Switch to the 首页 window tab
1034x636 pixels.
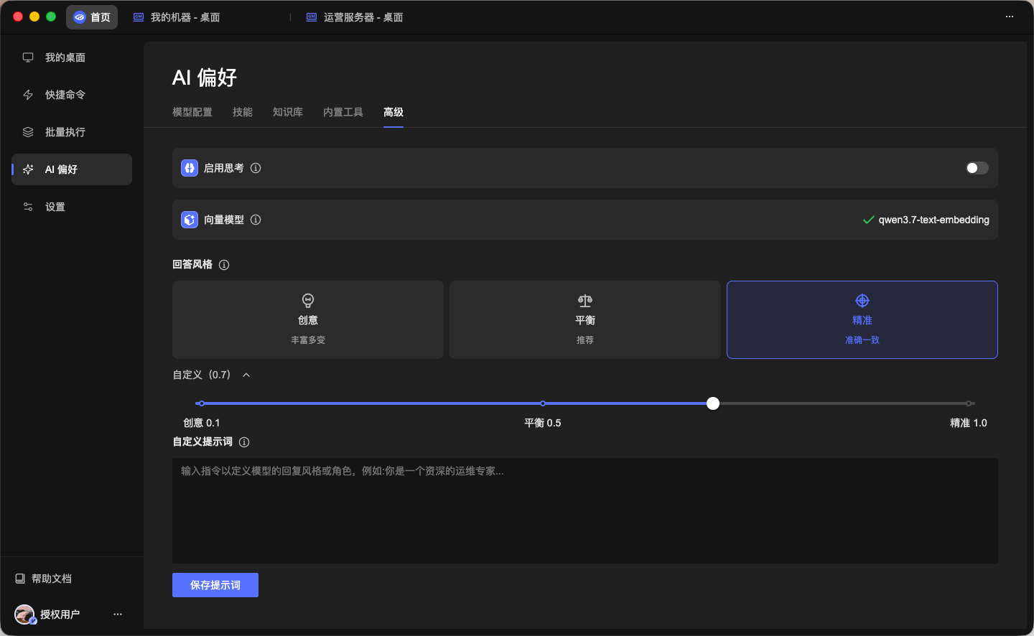tap(92, 17)
